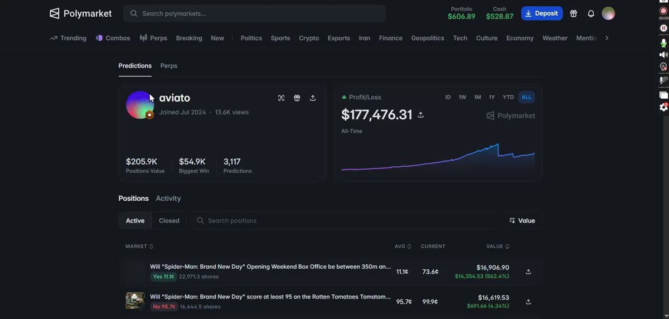This screenshot has height=319, width=669.
Task: Select the YTD profit range
Action: 508,97
